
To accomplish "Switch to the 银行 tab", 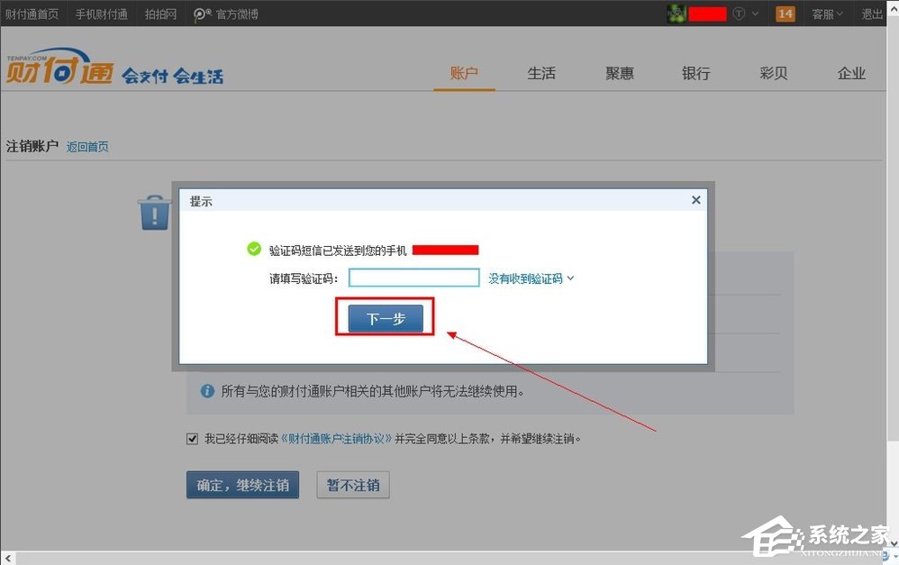I will point(695,73).
